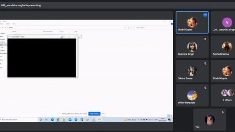Sort files by the Name column
The height and width of the screenshot is (132, 235).
pyautogui.click(x=14, y=32)
